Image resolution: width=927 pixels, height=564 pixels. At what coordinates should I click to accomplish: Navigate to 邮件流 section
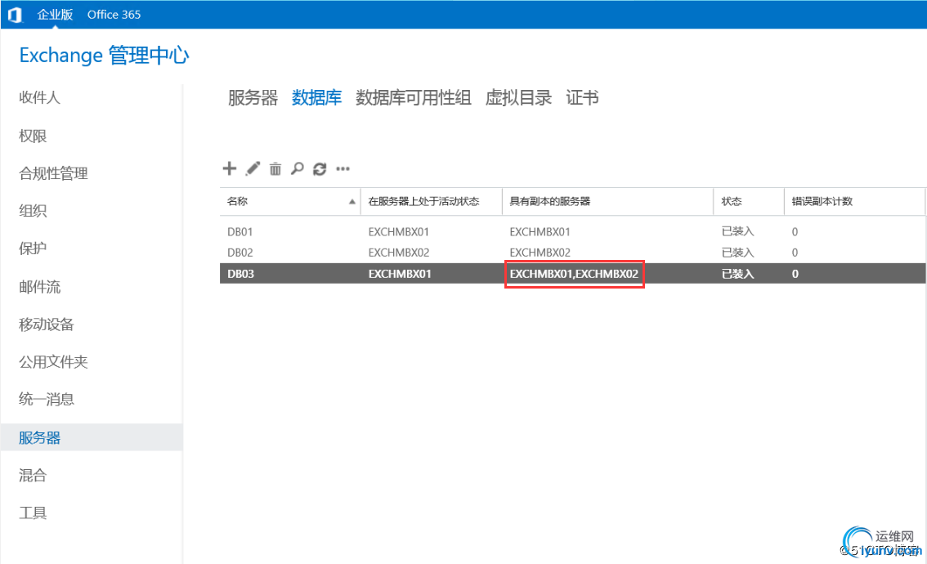click(x=39, y=287)
